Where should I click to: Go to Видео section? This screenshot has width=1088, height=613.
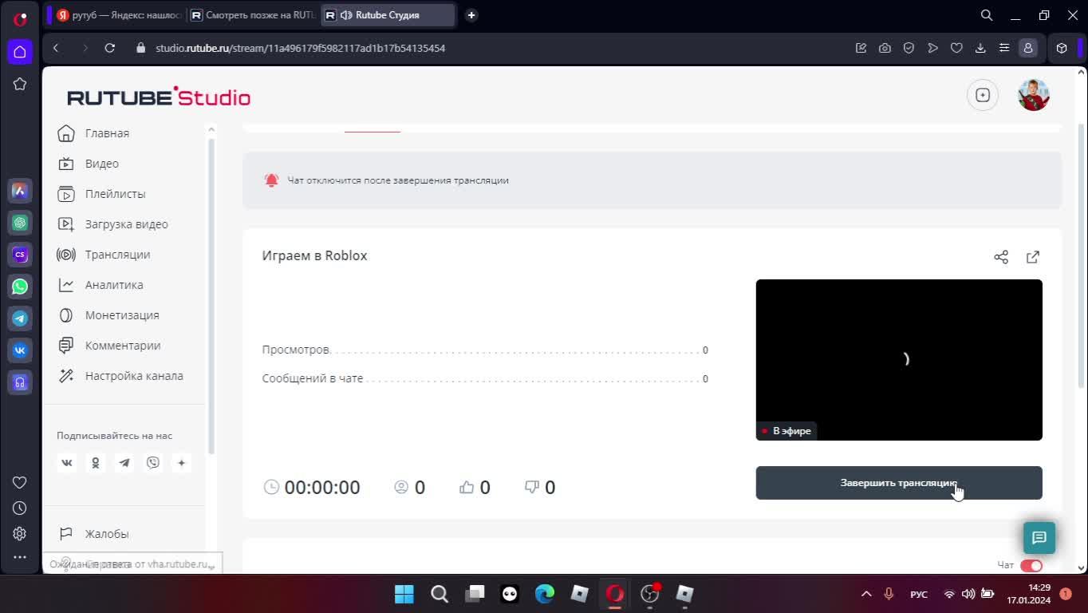click(102, 164)
